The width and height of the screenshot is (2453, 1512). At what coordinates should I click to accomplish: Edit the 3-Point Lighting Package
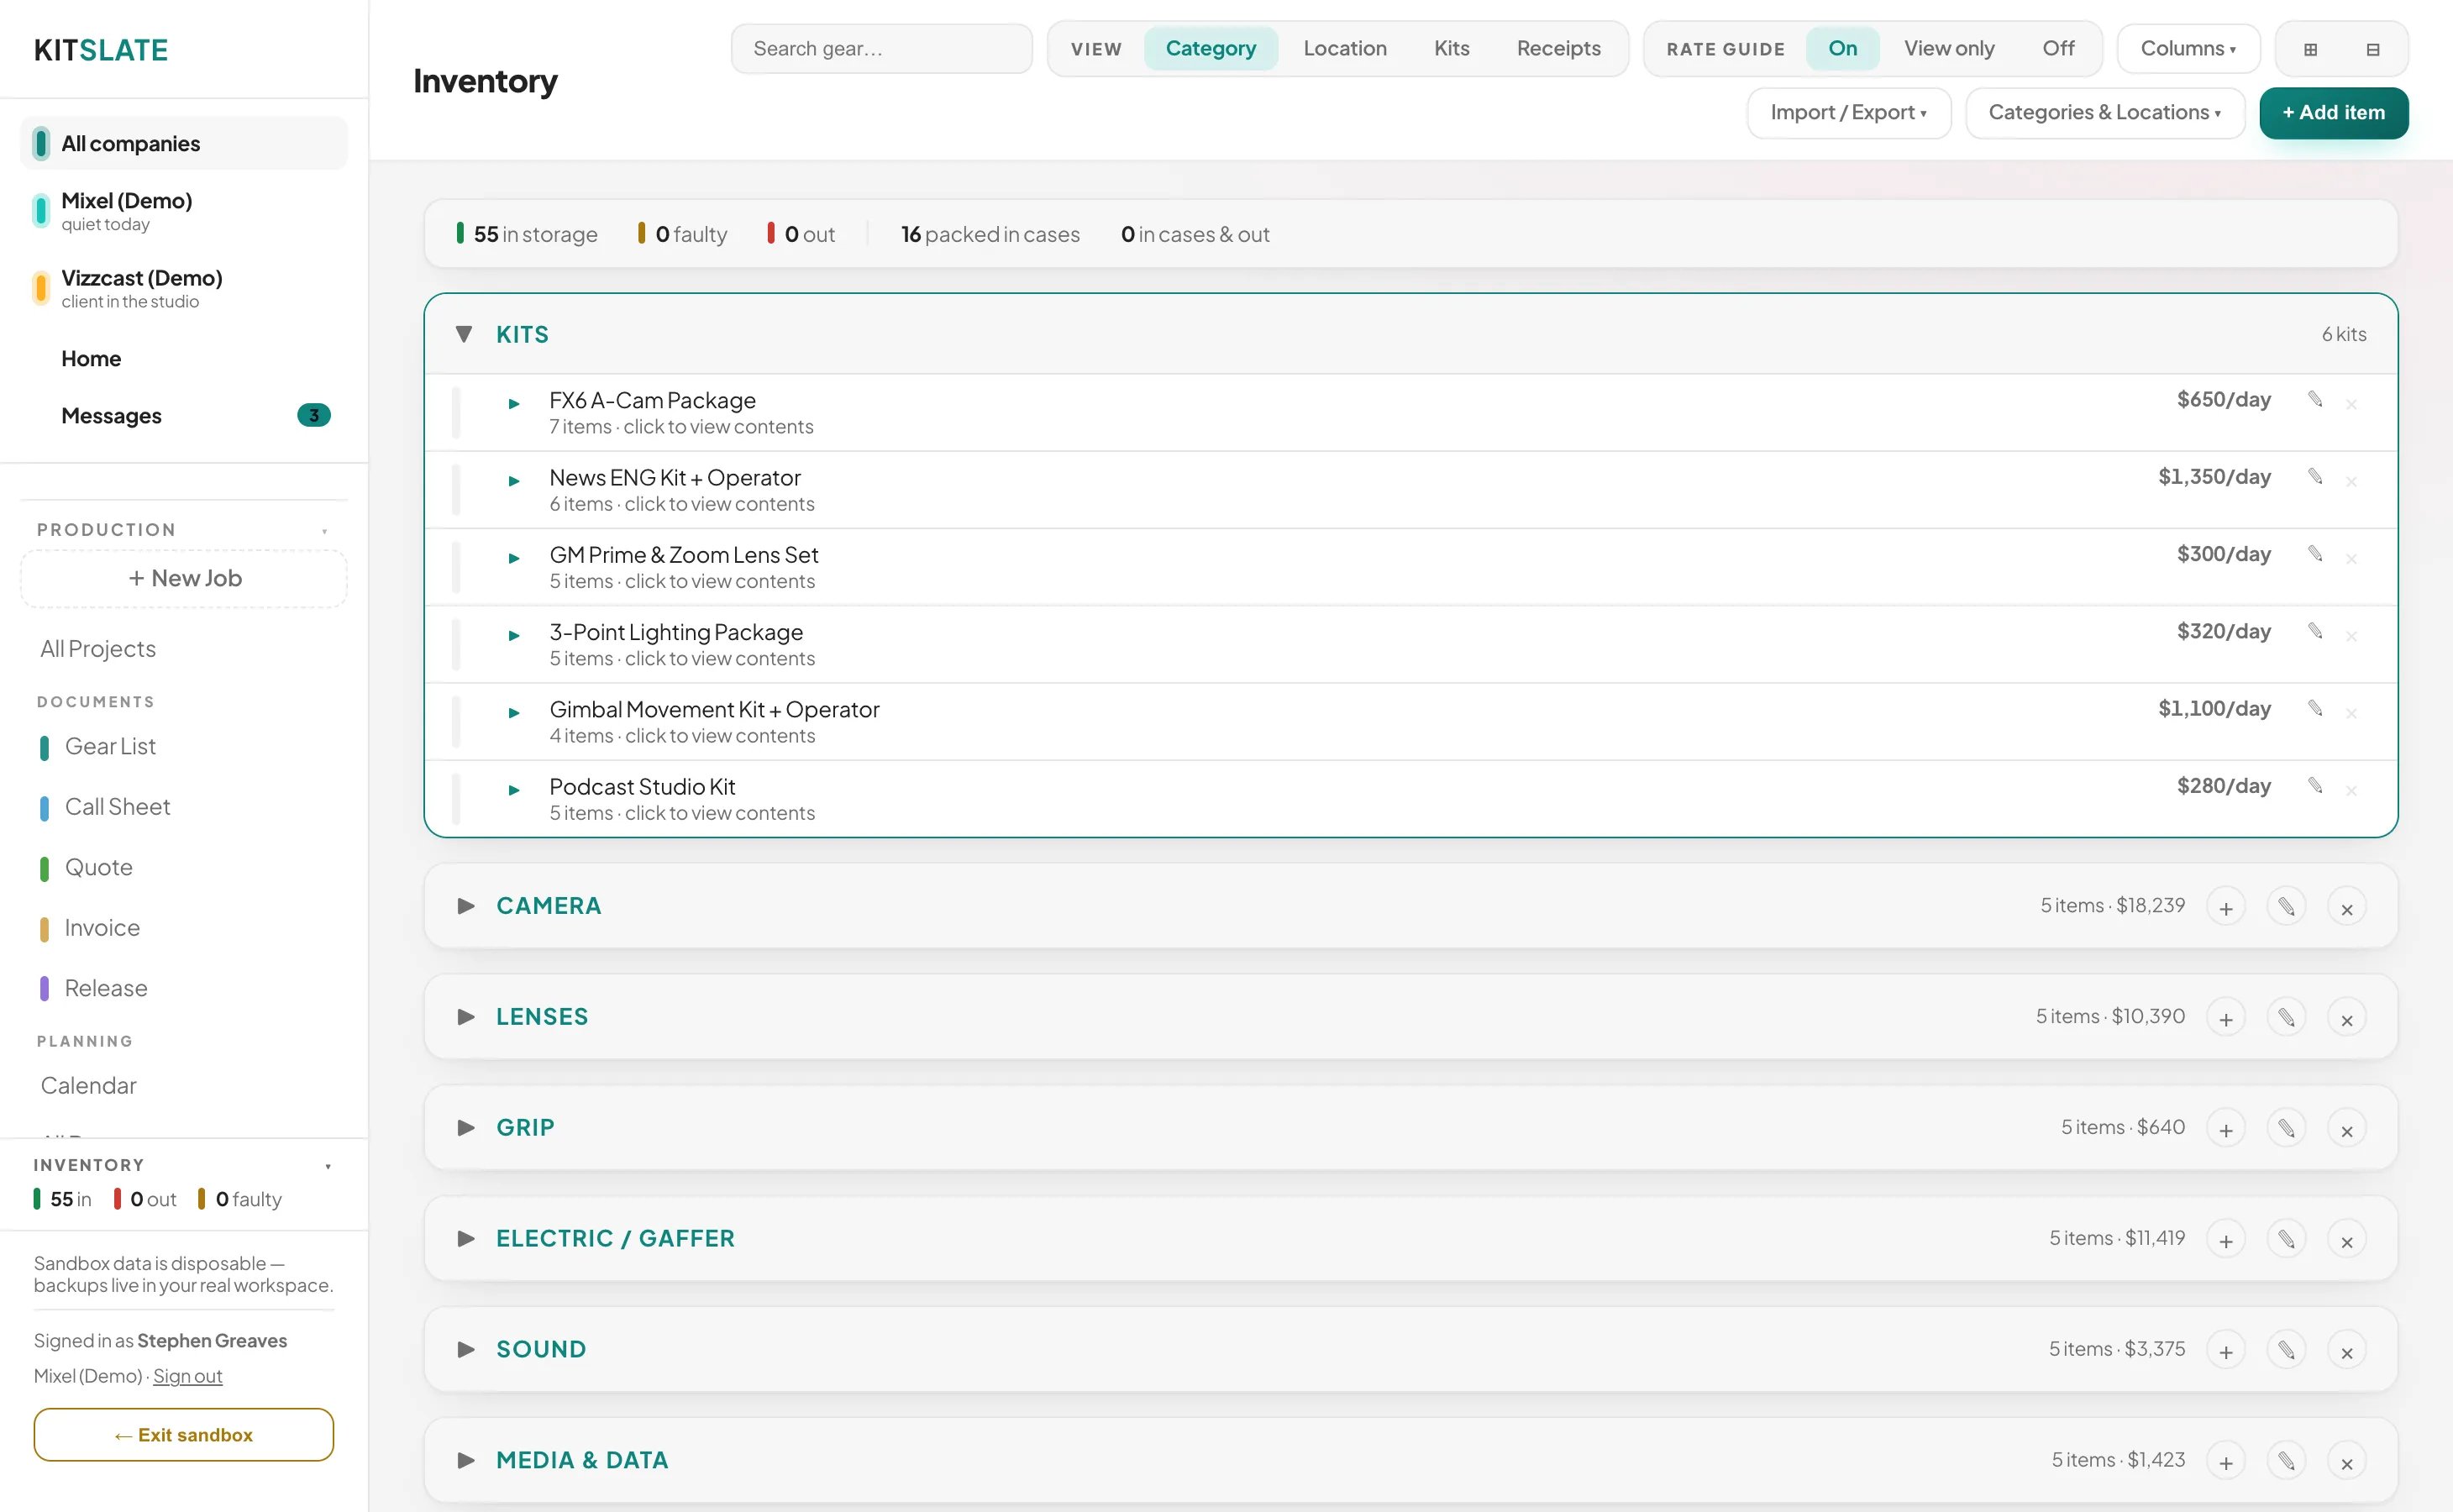[2315, 630]
